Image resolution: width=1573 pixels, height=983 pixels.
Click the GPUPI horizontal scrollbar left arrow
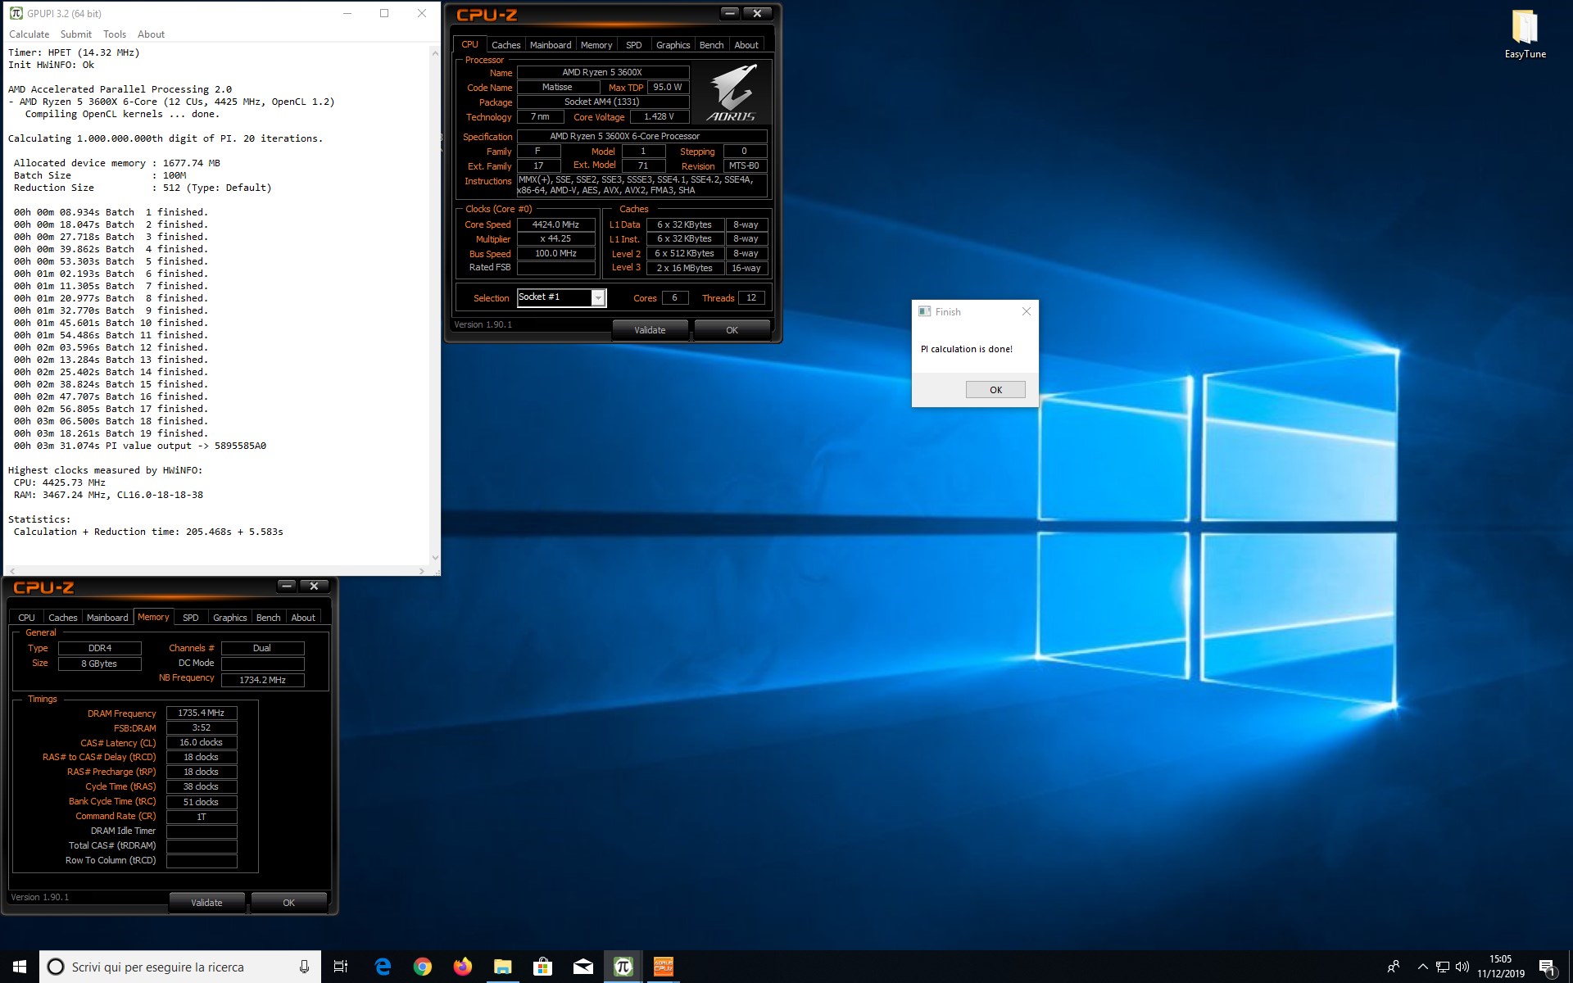pos(11,570)
